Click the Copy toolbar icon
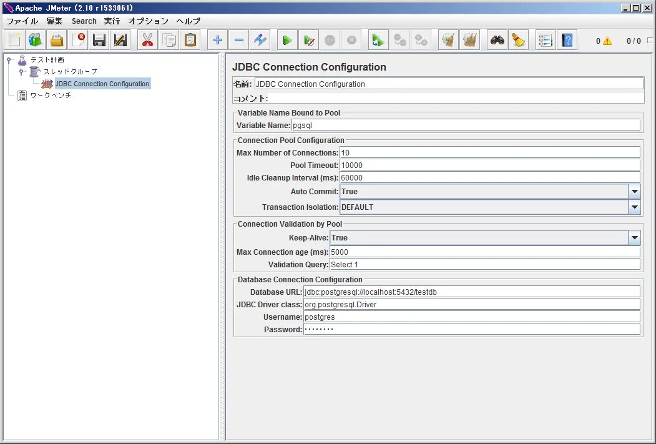This screenshot has height=444, width=656. coord(169,40)
